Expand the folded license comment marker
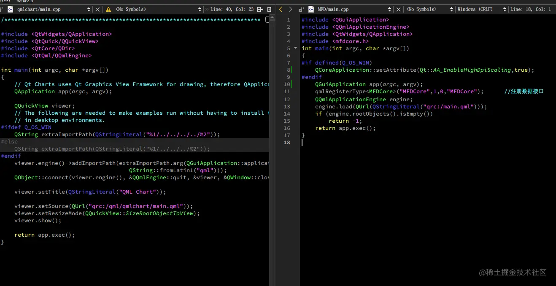The image size is (556, 286). (x=267, y=19)
